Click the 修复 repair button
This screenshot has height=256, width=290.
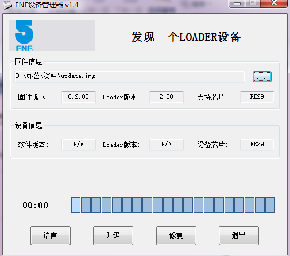pyautogui.click(x=176, y=235)
